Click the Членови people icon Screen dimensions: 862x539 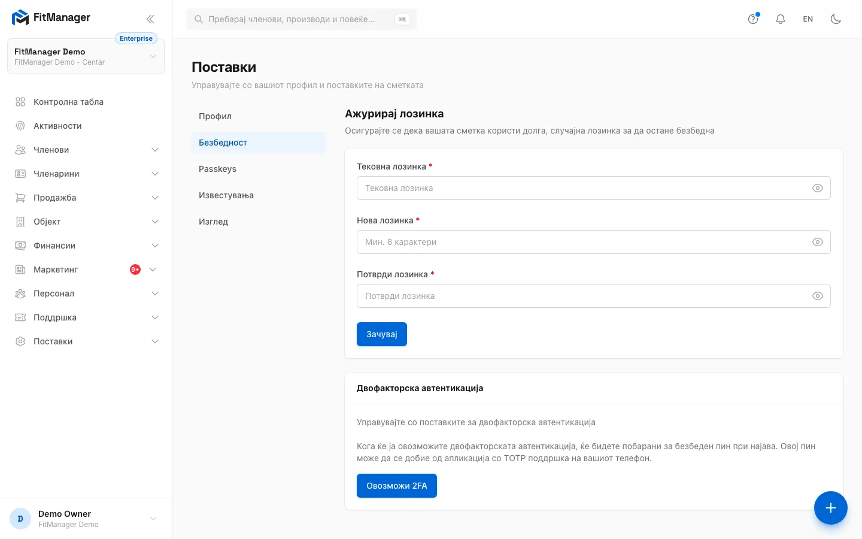coord(20,150)
